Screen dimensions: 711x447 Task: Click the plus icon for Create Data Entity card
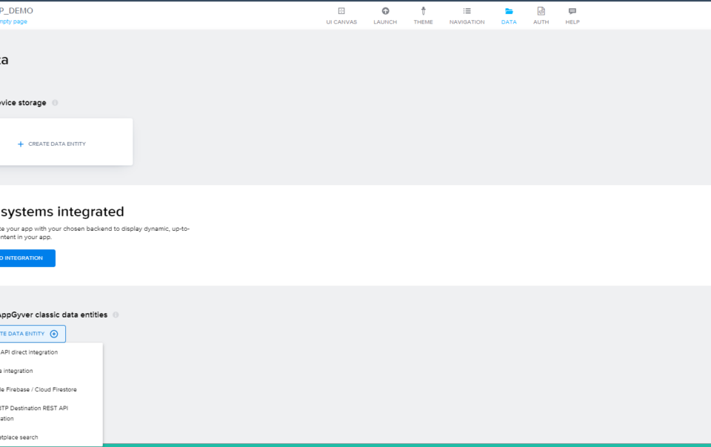21,144
